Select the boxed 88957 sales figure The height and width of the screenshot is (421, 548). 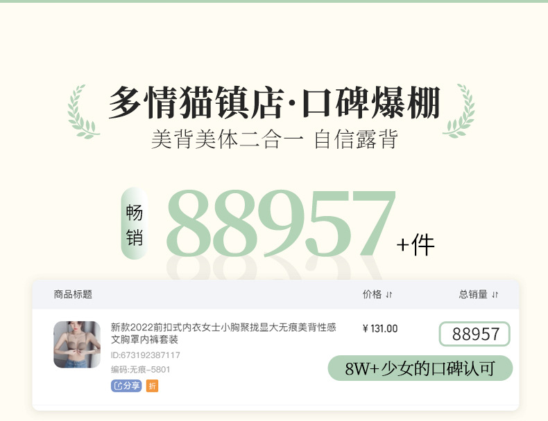474,334
